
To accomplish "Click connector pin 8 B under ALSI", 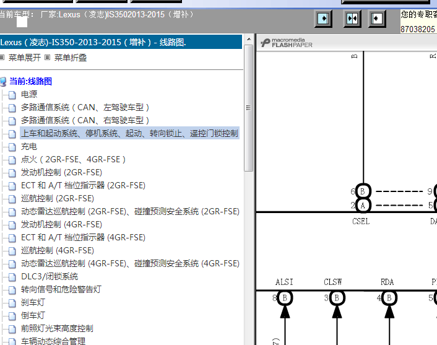I will click(285, 298).
